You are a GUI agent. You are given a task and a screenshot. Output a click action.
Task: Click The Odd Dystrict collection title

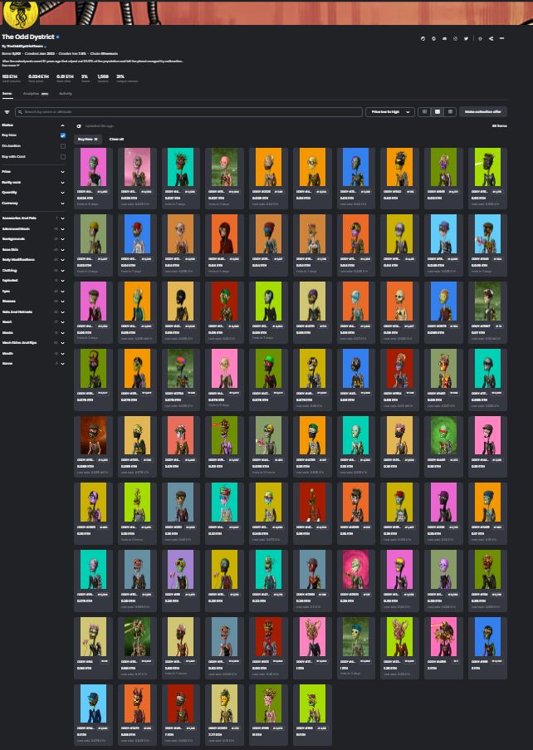(27, 37)
